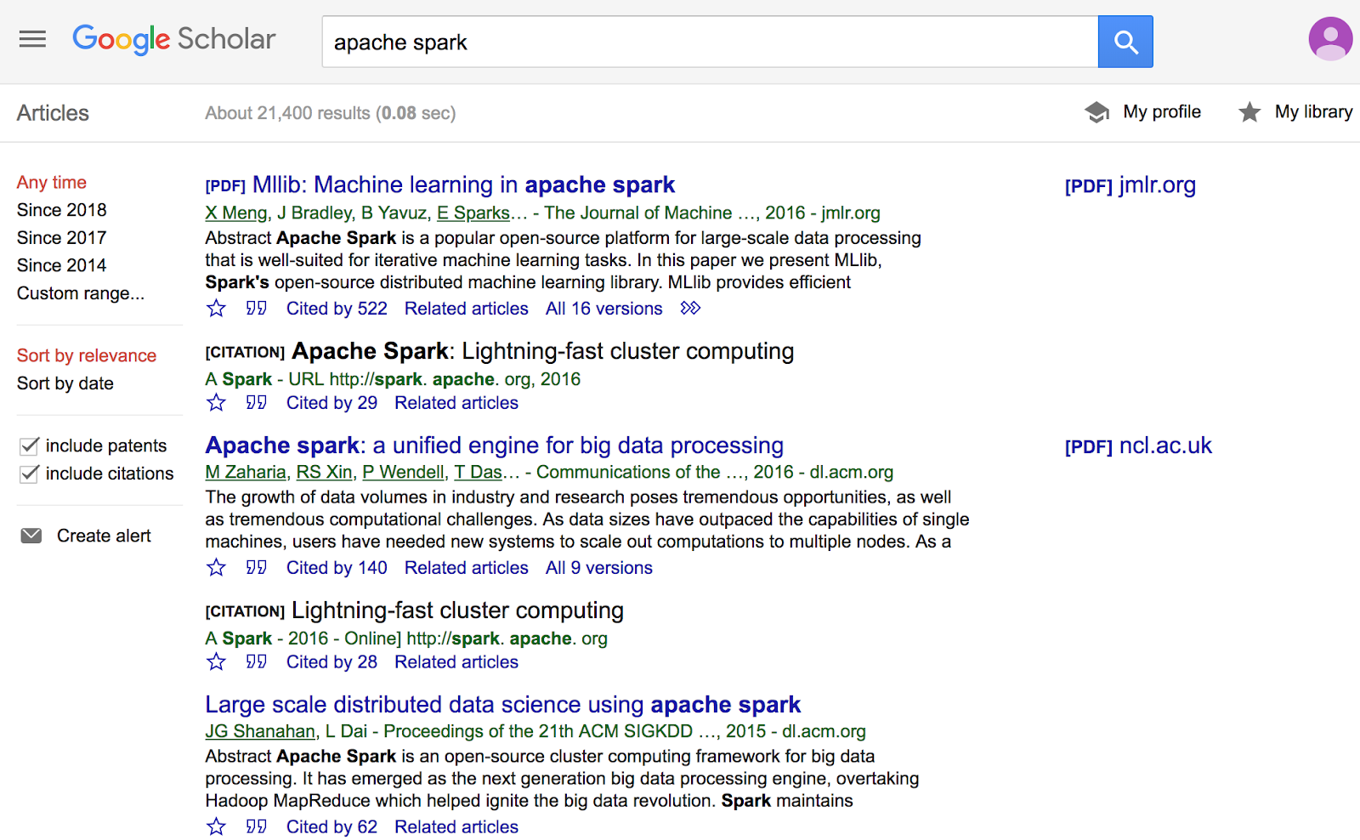
Task: Open Related articles for the Mllib result
Action: [x=467, y=309]
